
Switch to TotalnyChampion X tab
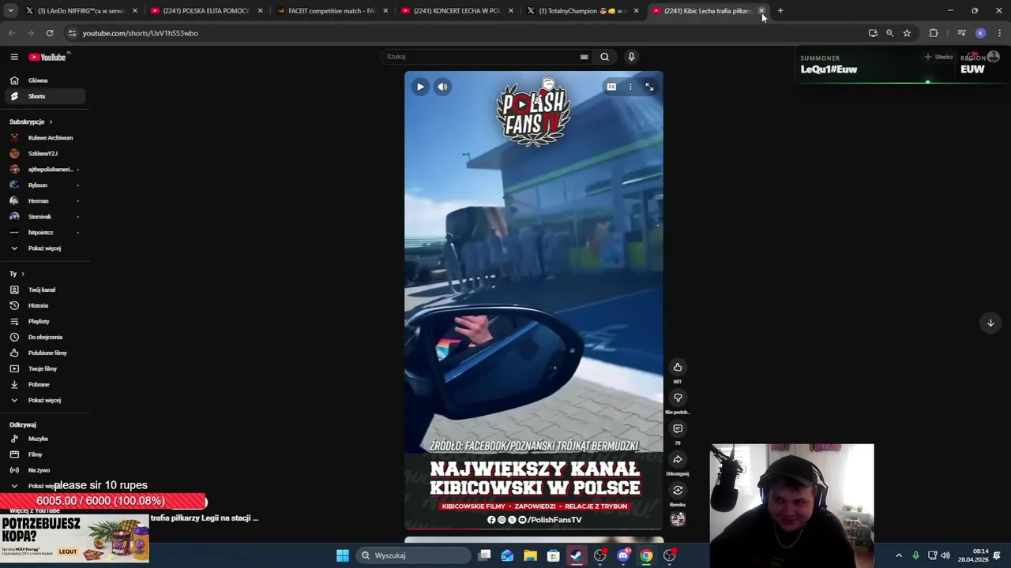click(x=583, y=11)
